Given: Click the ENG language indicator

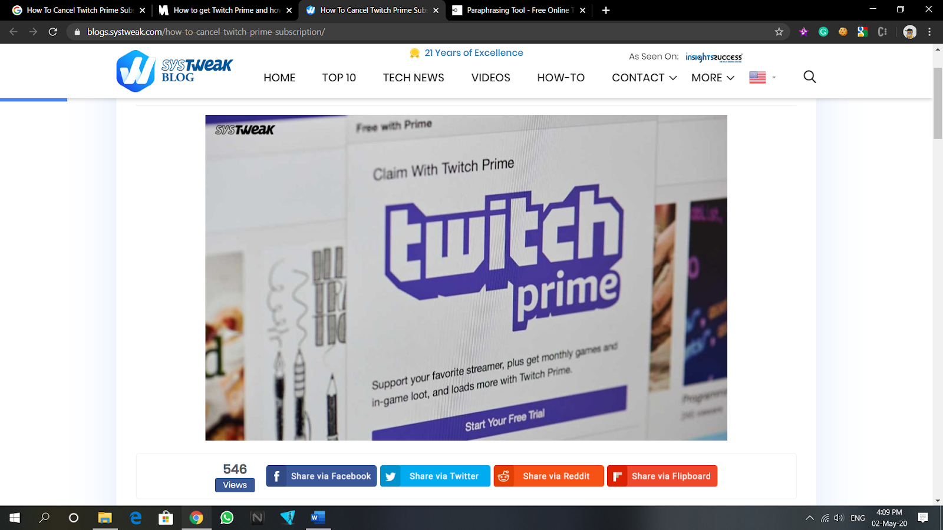Looking at the screenshot, I should (x=858, y=518).
